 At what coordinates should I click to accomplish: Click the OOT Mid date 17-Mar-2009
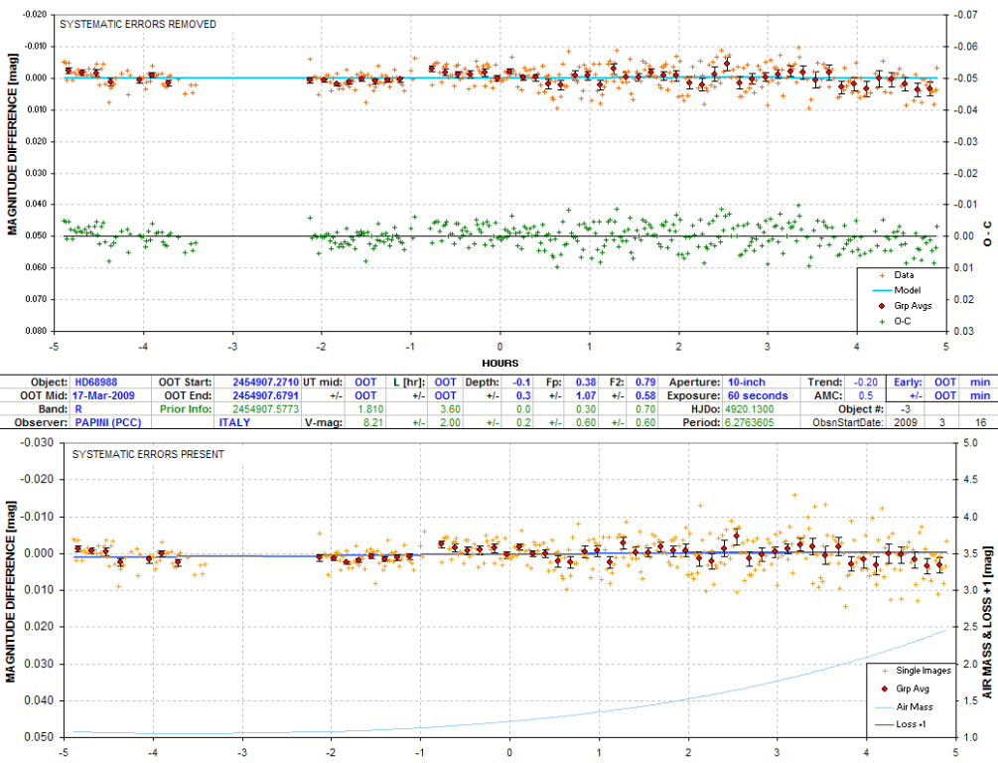click(102, 395)
